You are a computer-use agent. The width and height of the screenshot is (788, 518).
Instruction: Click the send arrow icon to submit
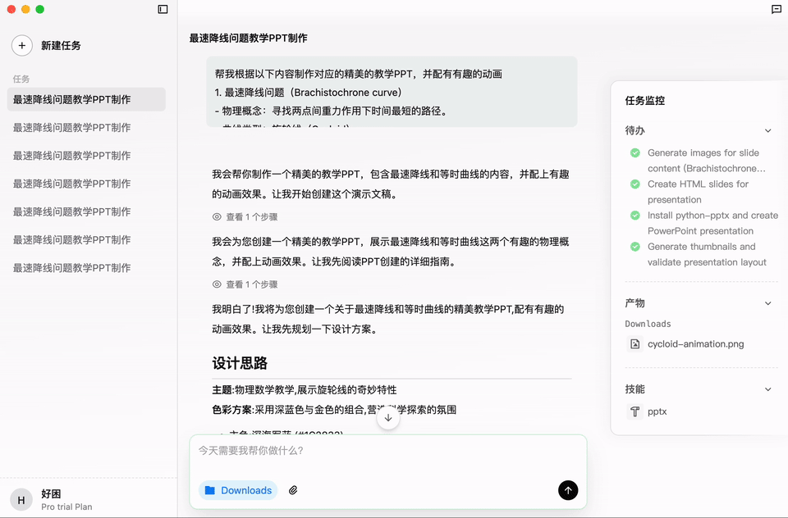568,490
